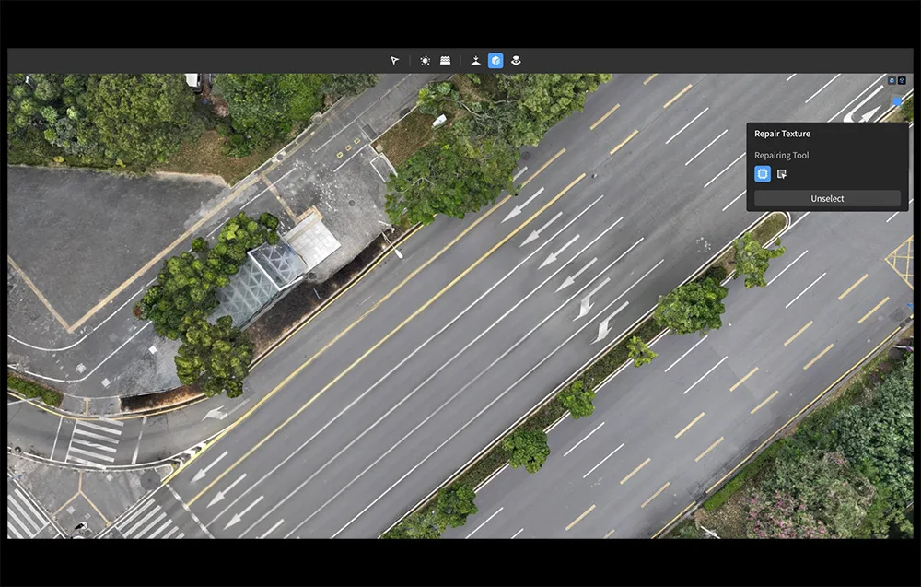
Task: Click the blue view cube face
Action: pos(897,101)
